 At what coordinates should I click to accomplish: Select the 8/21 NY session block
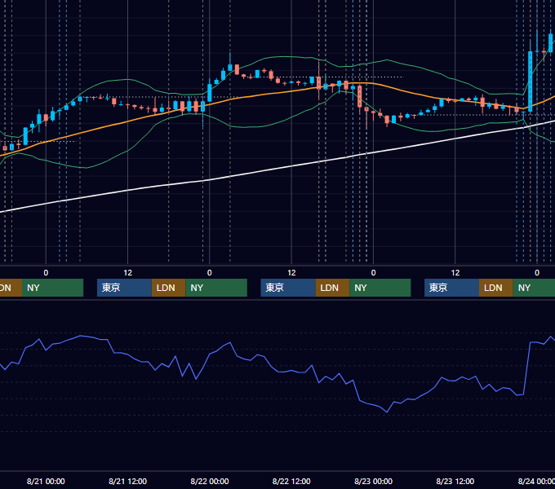pyautogui.click(x=216, y=288)
